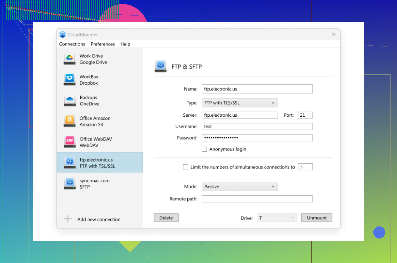397x263 pixels.
Task: Open the Connections menu
Action: 72,44
